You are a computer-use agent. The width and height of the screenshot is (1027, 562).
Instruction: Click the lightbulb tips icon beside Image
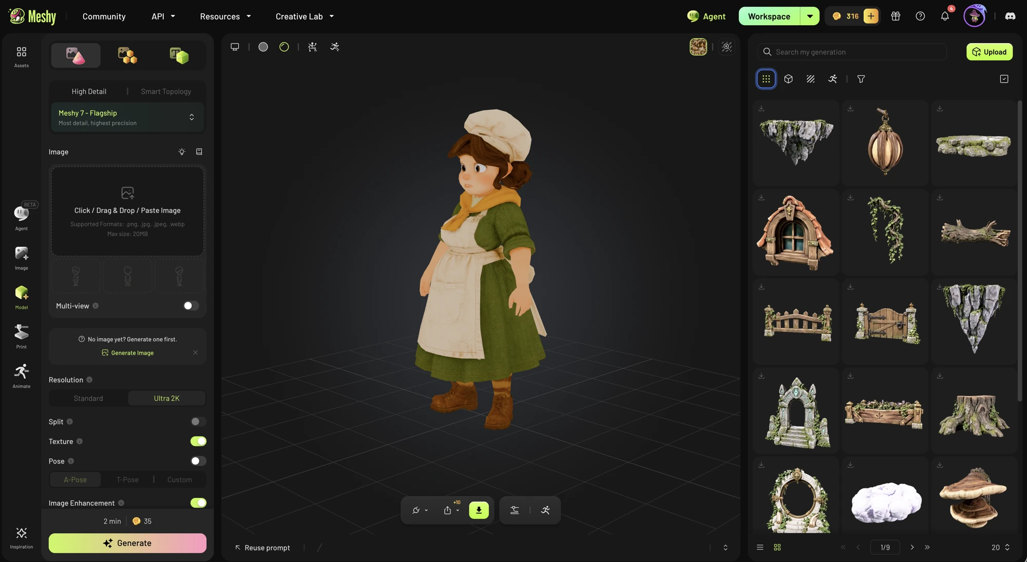coord(182,152)
